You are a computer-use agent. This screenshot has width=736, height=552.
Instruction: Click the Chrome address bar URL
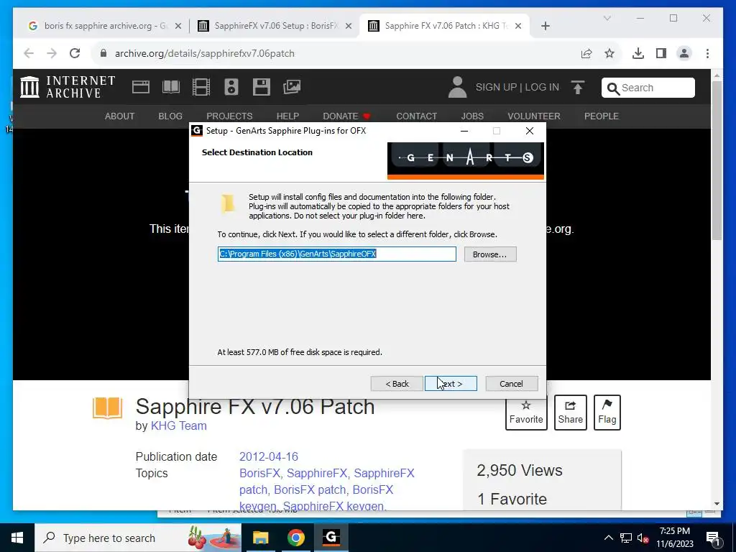[x=205, y=53]
